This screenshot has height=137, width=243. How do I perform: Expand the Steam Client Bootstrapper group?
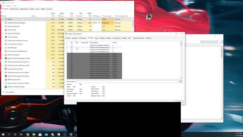pos(3,58)
